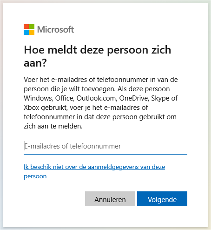Image resolution: width=211 pixels, height=230 pixels.
Task: Click the underlined word 'persoon' in the link
Action: click(35, 176)
